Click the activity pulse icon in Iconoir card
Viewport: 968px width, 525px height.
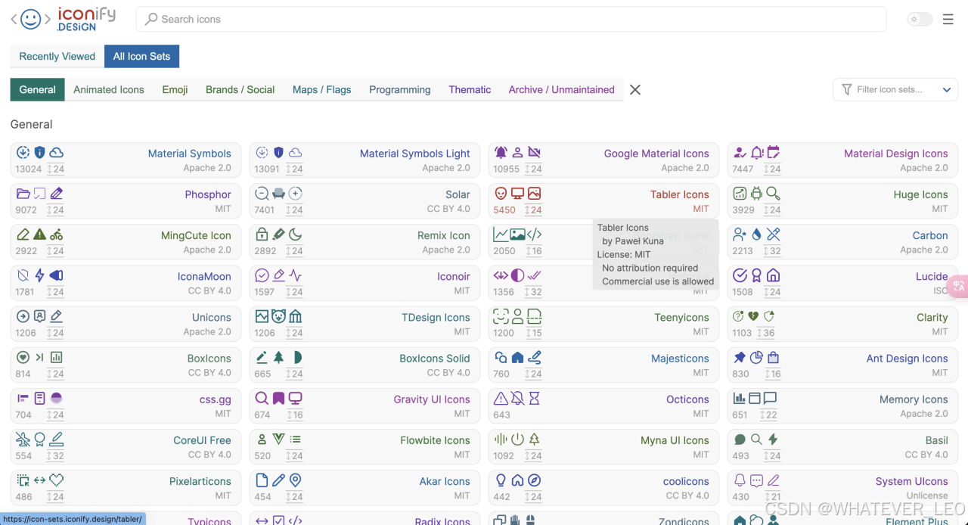click(x=295, y=275)
